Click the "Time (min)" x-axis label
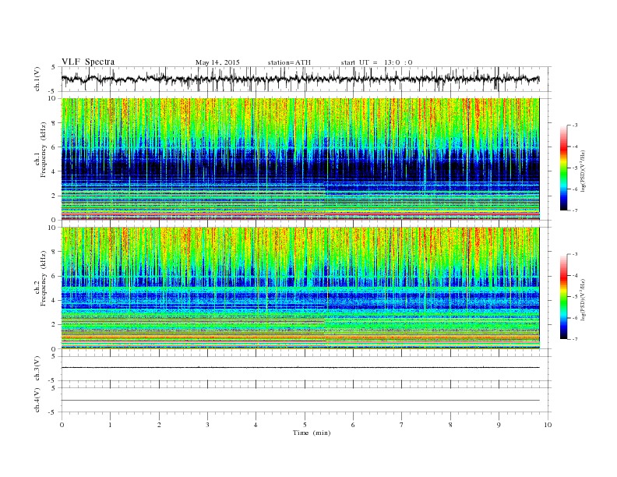 click(x=312, y=433)
